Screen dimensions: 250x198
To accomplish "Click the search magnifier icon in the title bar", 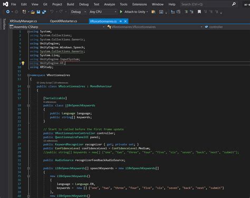I will pyautogui.click(x=234, y=4).
